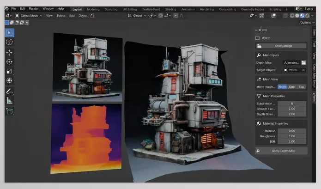Adjust the Roughness slider field

coord(292,136)
